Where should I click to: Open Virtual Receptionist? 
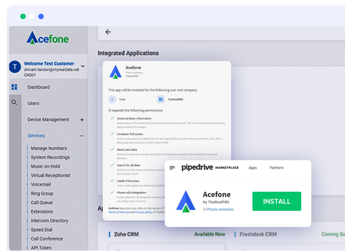[51, 175]
